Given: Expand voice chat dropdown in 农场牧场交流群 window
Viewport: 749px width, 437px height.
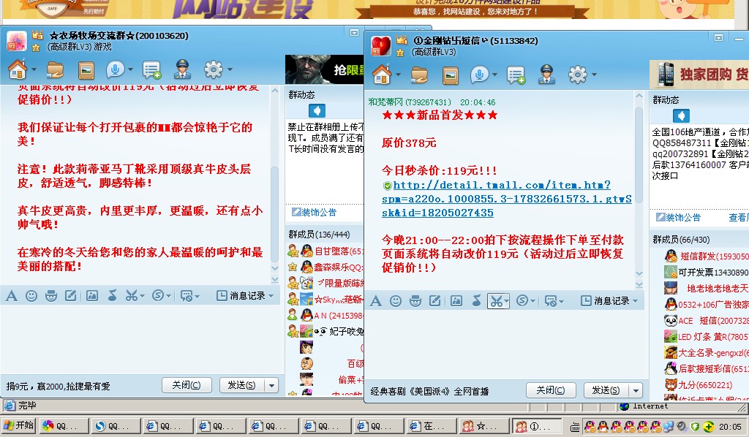Looking at the screenshot, I should point(130,69).
